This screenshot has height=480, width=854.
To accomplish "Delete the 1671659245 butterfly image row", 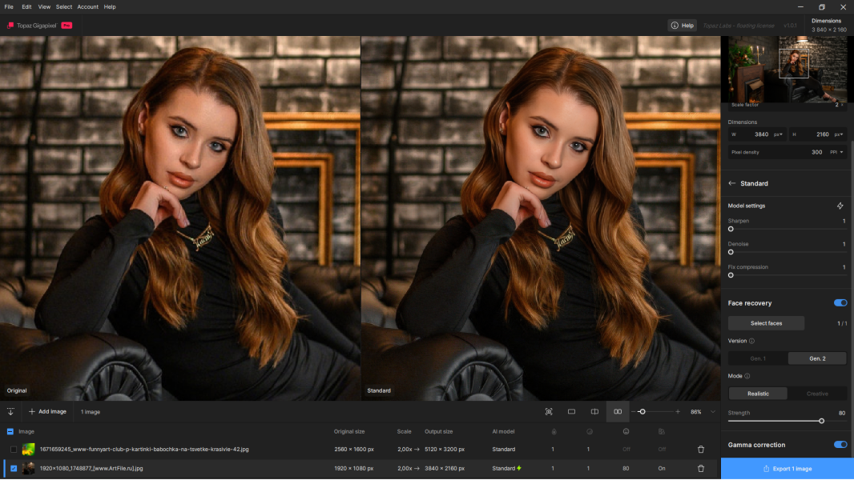I will 701,450.
